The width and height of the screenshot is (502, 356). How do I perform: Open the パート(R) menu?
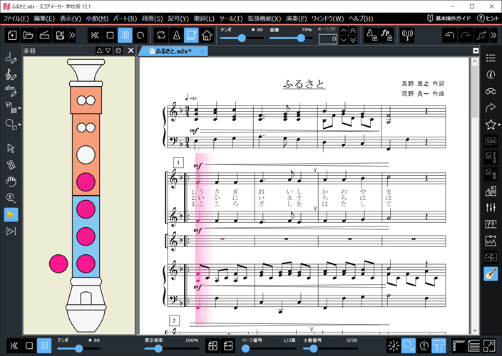pyautogui.click(x=125, y=19)
